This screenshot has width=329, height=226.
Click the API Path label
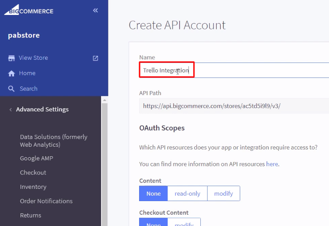pyautogui.click(x=150, y=93)
